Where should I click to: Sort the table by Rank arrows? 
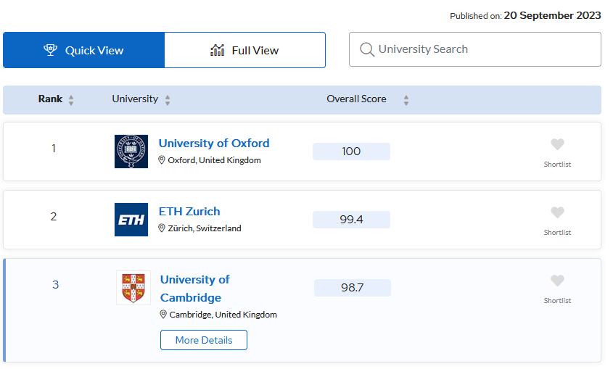tap(71, 100)
